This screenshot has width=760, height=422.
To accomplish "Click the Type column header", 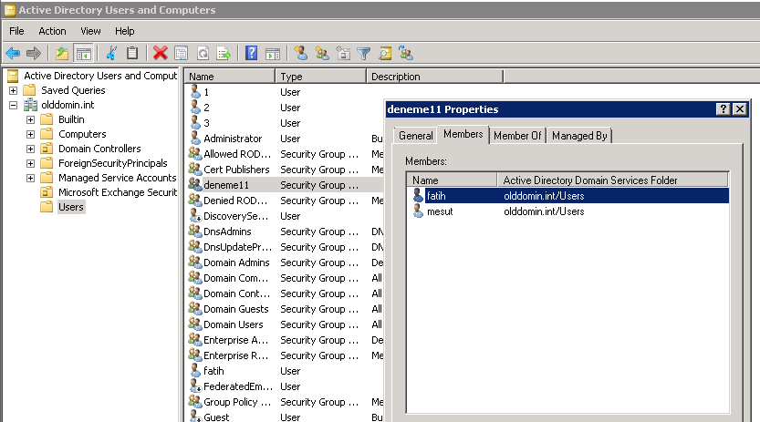I will pos(292,77).
